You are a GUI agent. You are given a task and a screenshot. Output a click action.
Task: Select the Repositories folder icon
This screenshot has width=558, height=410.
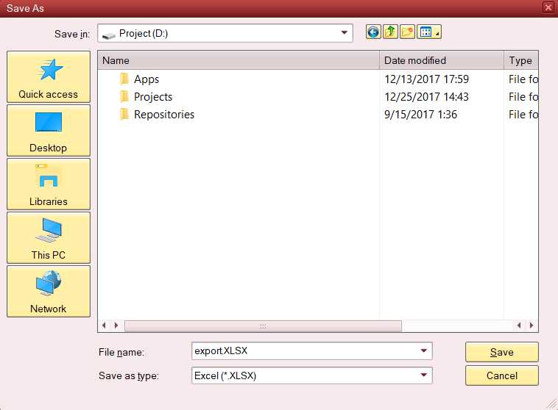124,115
